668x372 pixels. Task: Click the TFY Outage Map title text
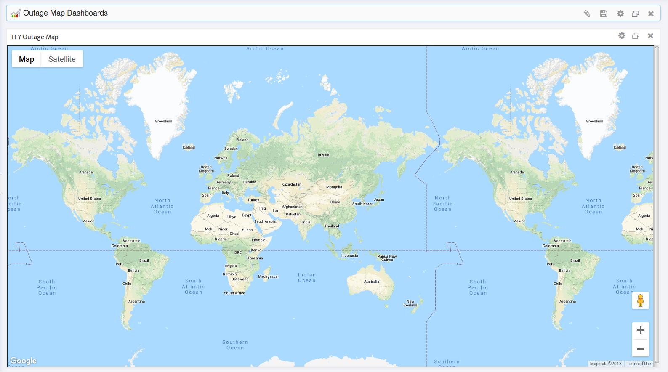click(x=35, y=37)
